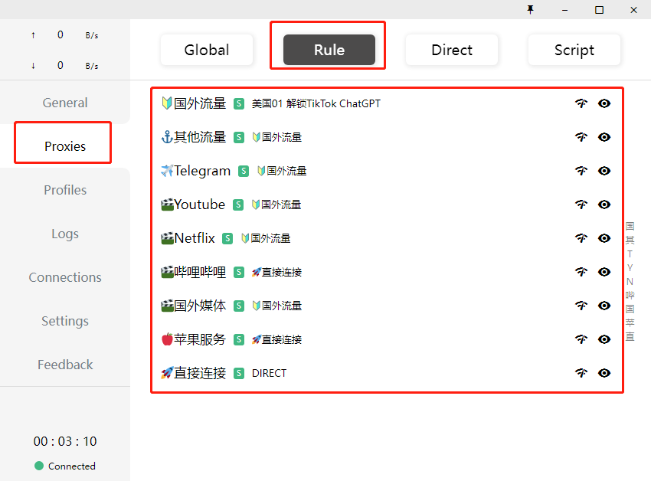The height and width of the screenshot is (481, 651).
Task: Maximize the application window
Action: (599, 9)
